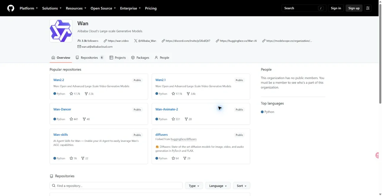Open the diffusers repository
This screenshot has width=382, height=196.
tap(161, 135)
